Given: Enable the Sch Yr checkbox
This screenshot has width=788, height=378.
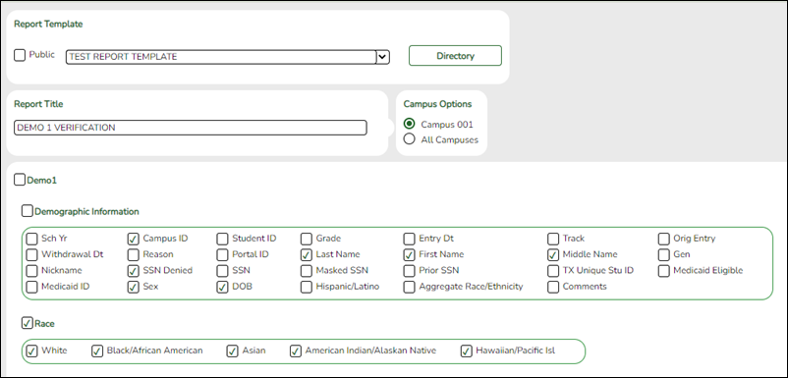Looking at the screenshot, I should (x=31, y=239).
